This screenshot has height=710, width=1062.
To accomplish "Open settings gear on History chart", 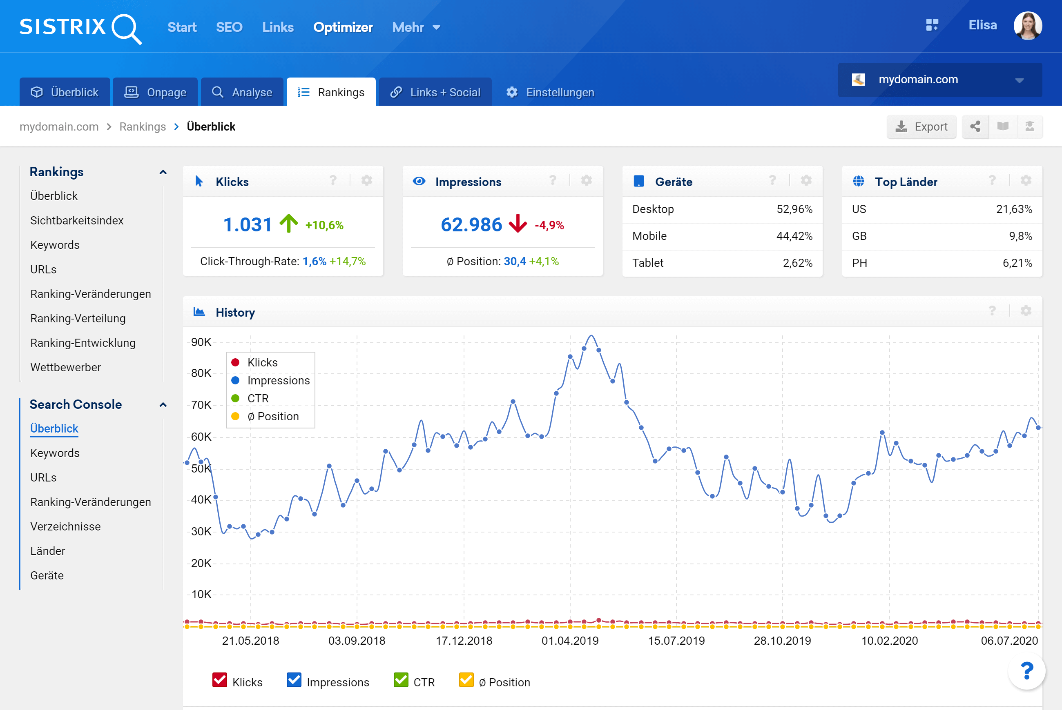I will tap(1026, 311).
